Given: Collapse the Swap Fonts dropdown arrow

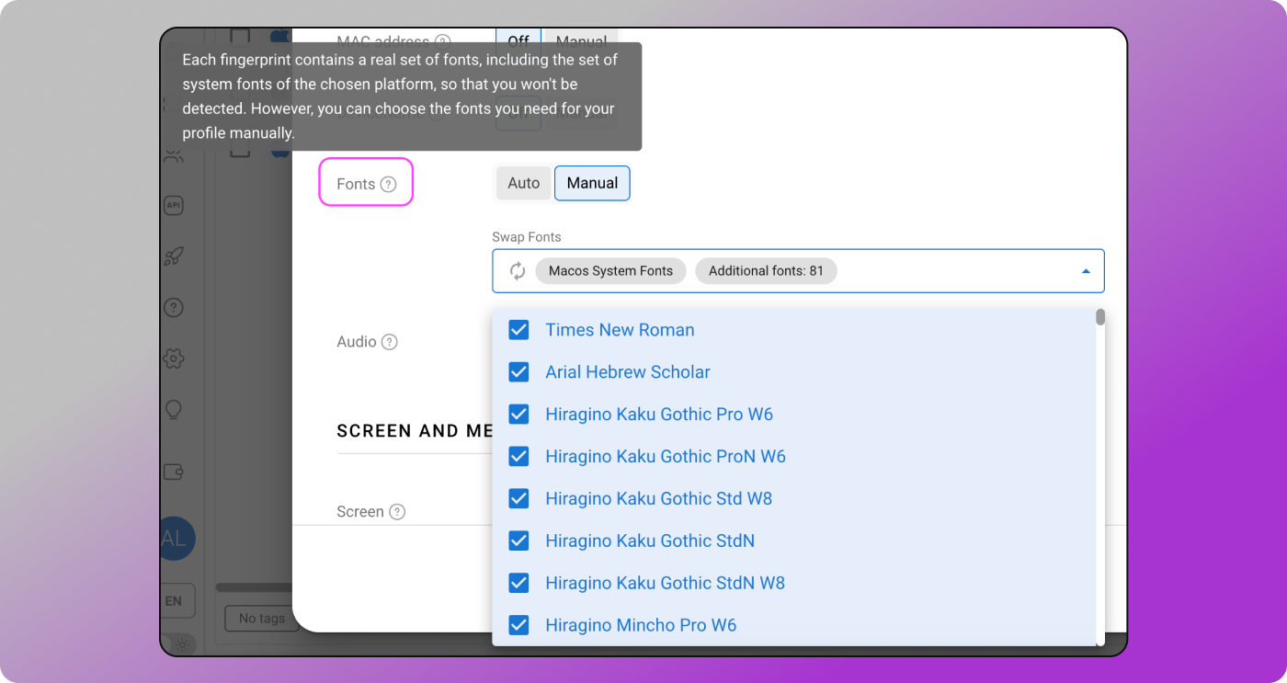Looking at the screenshot, I should (1086, 271).
